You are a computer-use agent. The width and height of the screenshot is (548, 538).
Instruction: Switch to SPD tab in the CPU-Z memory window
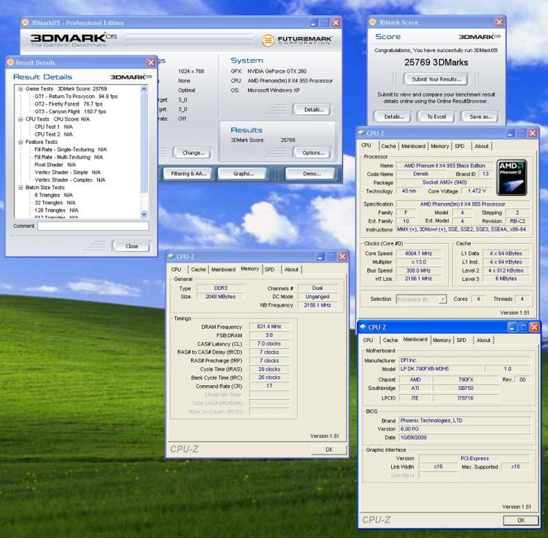point(269,269)
